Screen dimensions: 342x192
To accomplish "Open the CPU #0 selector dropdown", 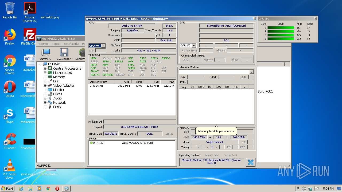I will click(103, 46).
